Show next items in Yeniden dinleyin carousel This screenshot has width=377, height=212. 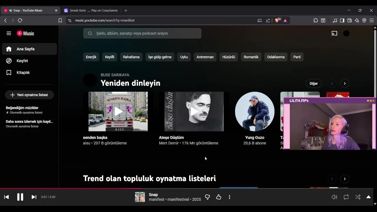345,83
